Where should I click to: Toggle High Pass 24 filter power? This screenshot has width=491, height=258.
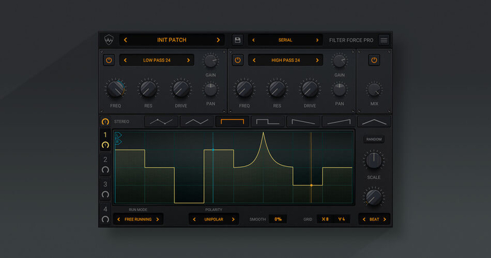tap(238, 60)
